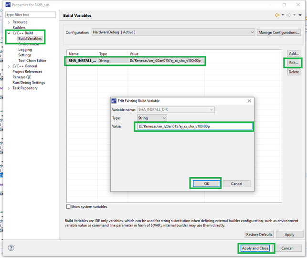Image resolution: width=307 pixels, height=258 pixels.
Task: Click the Value input field
Action: 193,127
